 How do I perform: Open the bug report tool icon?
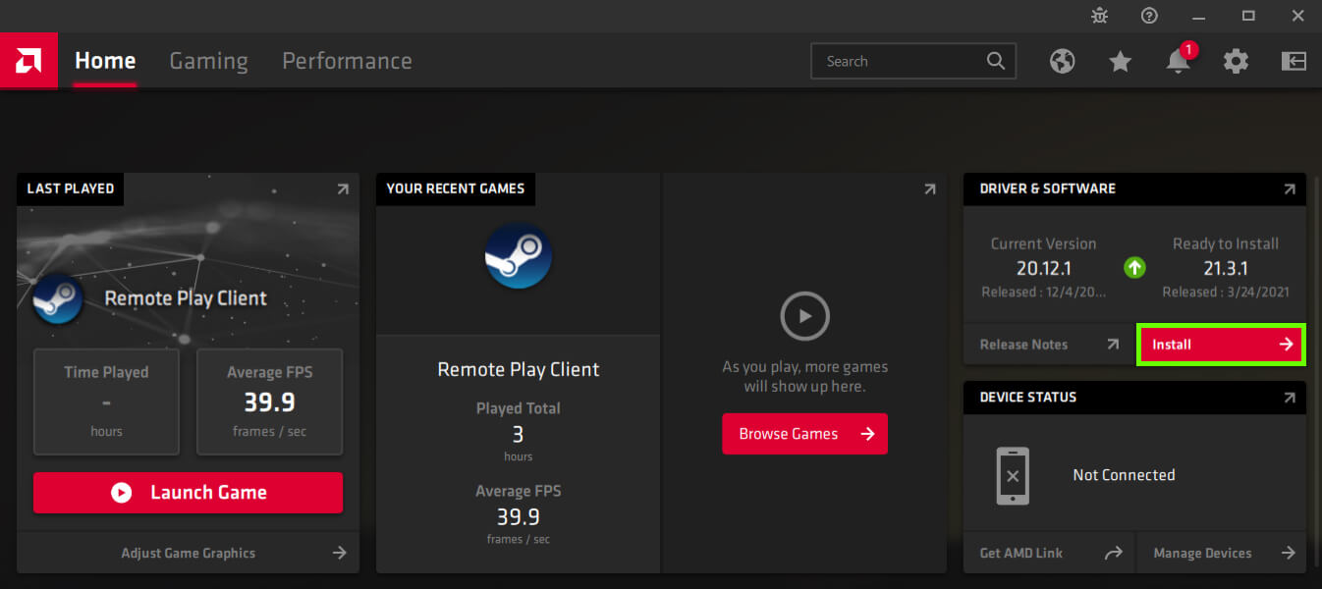pyautogui.click(x=1099, y=16)
